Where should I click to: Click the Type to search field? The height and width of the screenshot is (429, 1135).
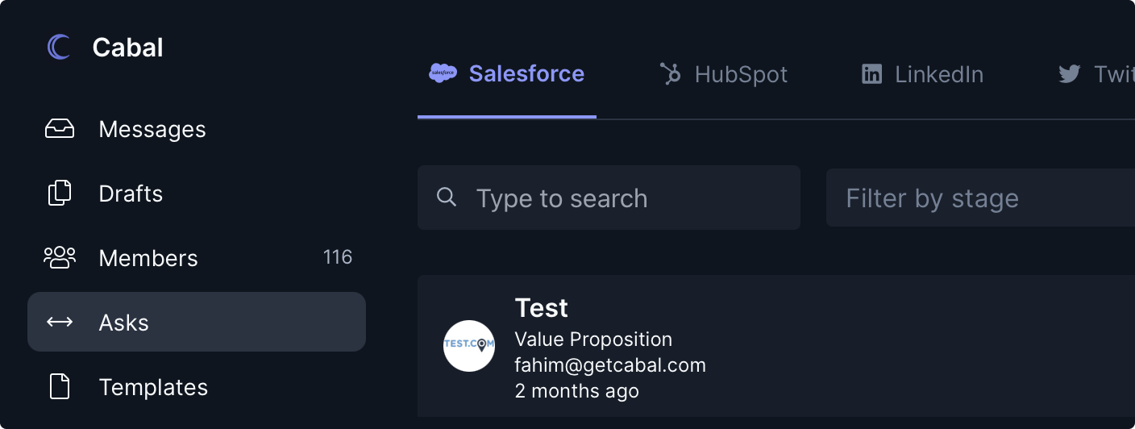[x=609, y=198]
